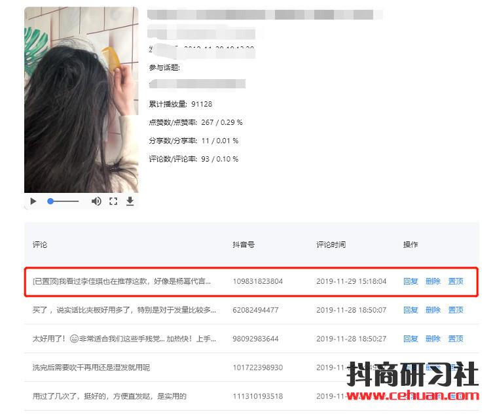
Task: Click account number 111310193518
Action: [x=258, y=396]
